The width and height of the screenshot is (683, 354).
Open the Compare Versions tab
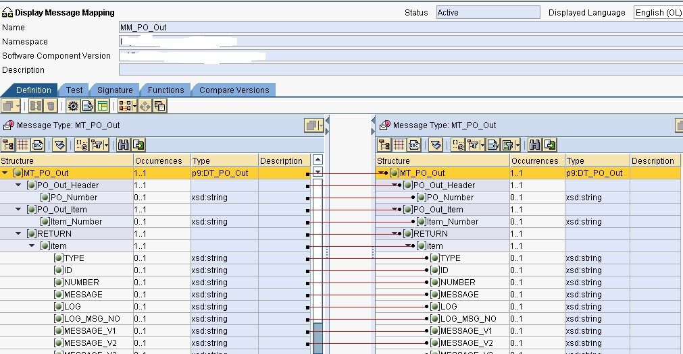coord(234,90)
